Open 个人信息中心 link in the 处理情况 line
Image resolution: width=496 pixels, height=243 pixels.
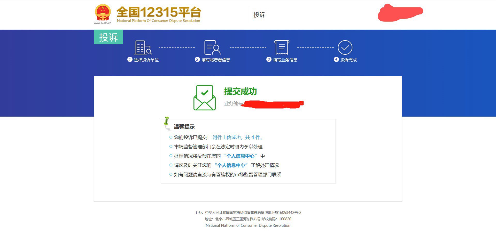(241, 156)
